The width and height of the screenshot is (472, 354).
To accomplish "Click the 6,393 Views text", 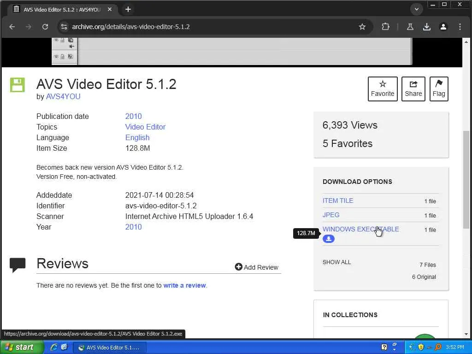I will (x=350, y=125).
